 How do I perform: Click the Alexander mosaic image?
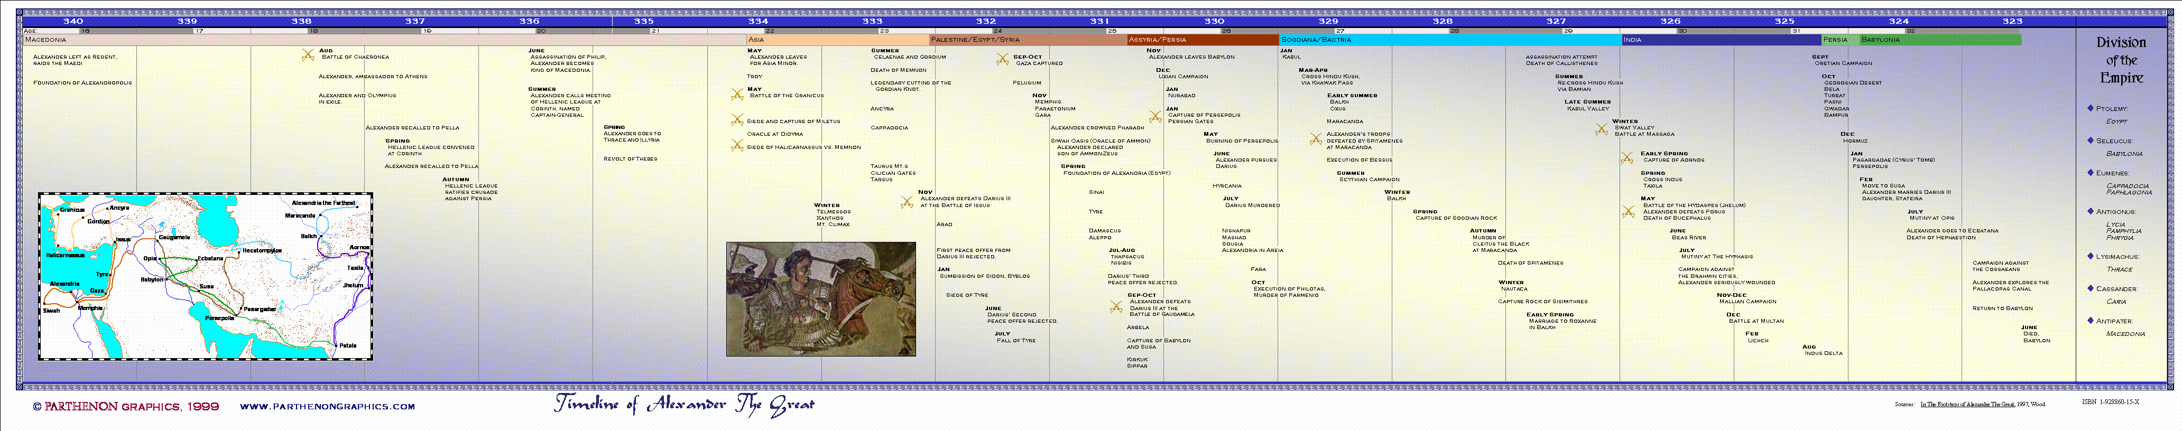click(821, 299)
